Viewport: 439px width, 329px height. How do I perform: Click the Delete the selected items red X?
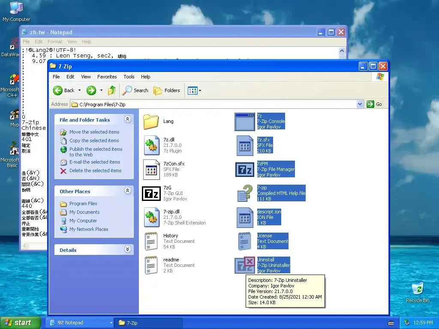coord(63,170)
